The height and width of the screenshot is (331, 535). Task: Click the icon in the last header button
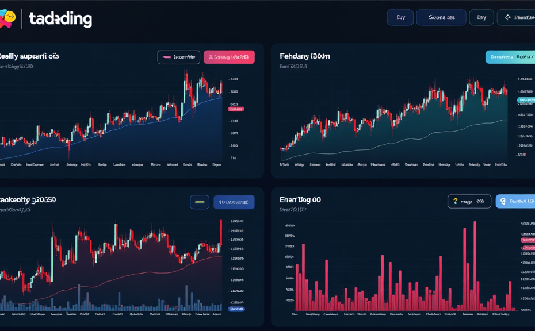508,17
